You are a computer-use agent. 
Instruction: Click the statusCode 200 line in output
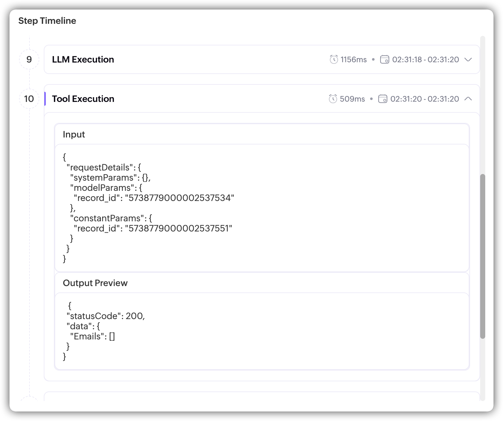(106, 316)
